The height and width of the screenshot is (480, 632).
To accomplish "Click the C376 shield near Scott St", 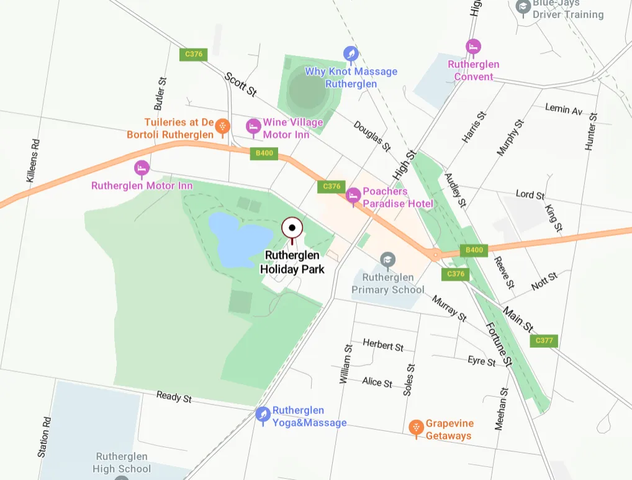I will (194, 55).
